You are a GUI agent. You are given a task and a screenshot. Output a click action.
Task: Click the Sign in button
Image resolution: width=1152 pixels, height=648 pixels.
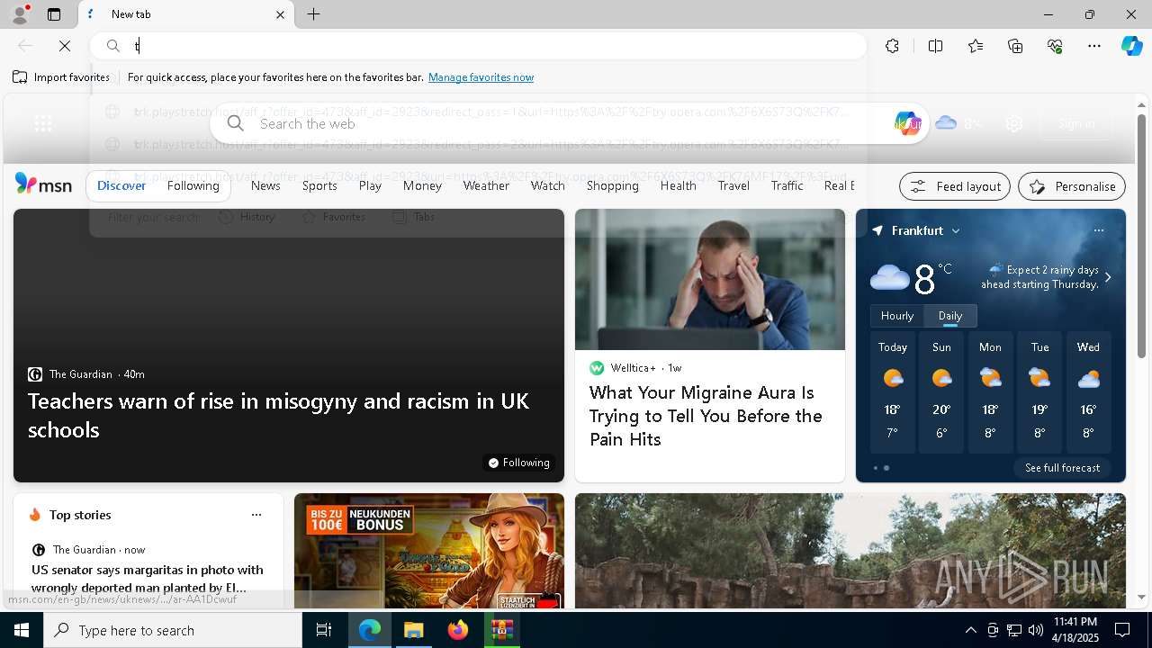tap(1076, 124)
